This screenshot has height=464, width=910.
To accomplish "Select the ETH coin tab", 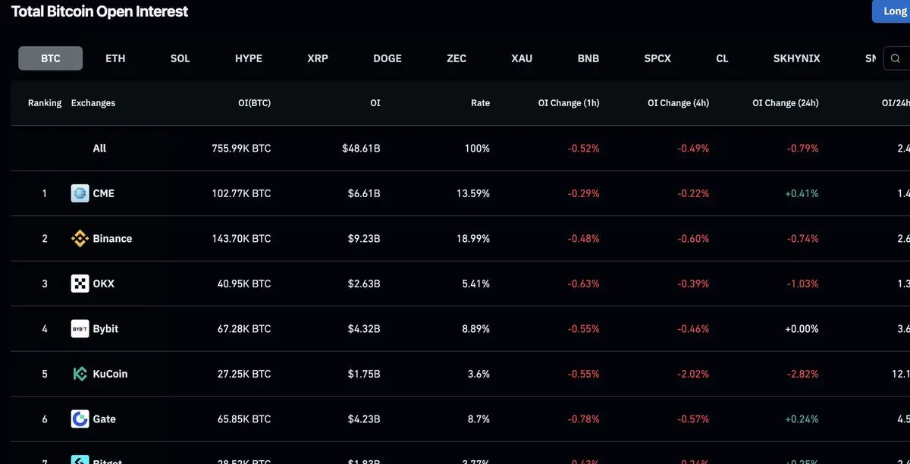I will click(115, 58).
